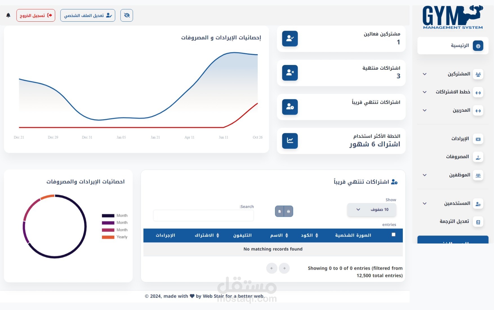Click the تسجيل الخروج logout button
The height and width of the screenshot is (310, 494).
(35, 15)
